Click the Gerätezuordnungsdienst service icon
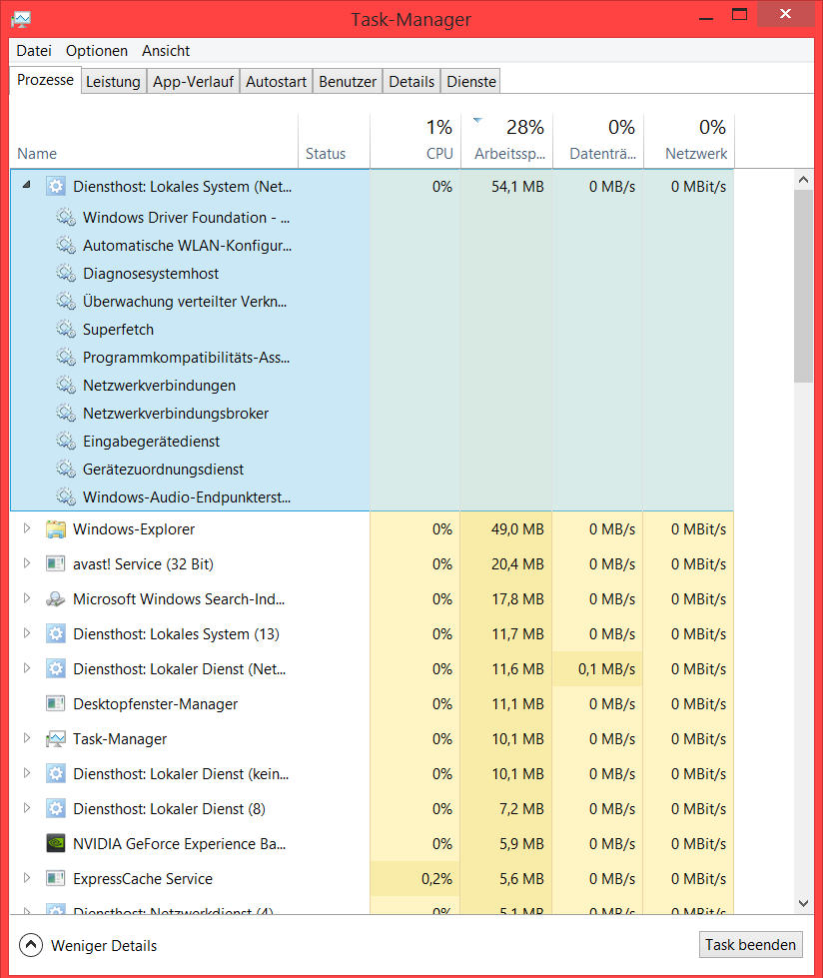This screenshot has width=823, height=978. [x=66, y=469]
